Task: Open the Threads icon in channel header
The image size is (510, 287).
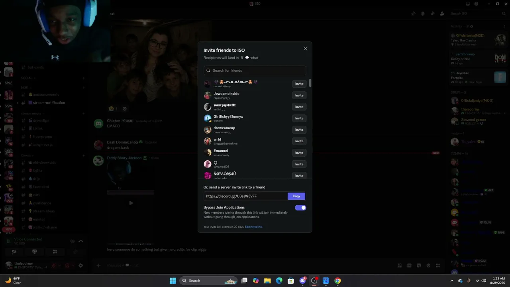Action: (413, 14)
